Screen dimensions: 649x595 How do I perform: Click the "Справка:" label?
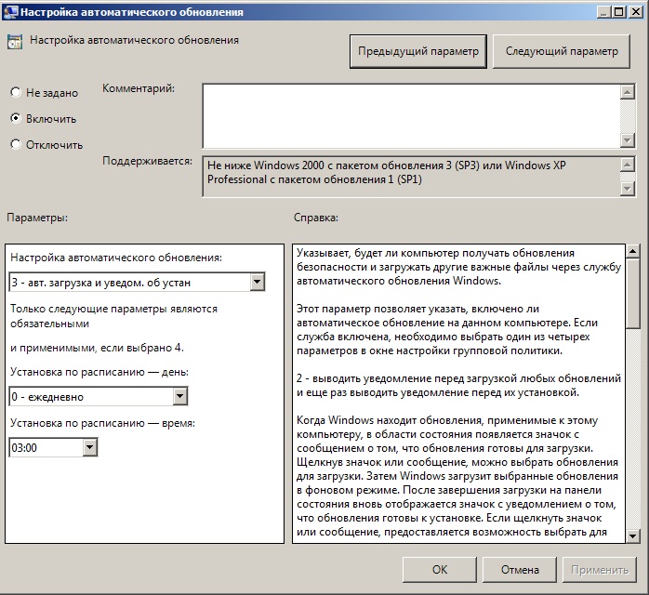pyautogui.click(x=316, y=218)
